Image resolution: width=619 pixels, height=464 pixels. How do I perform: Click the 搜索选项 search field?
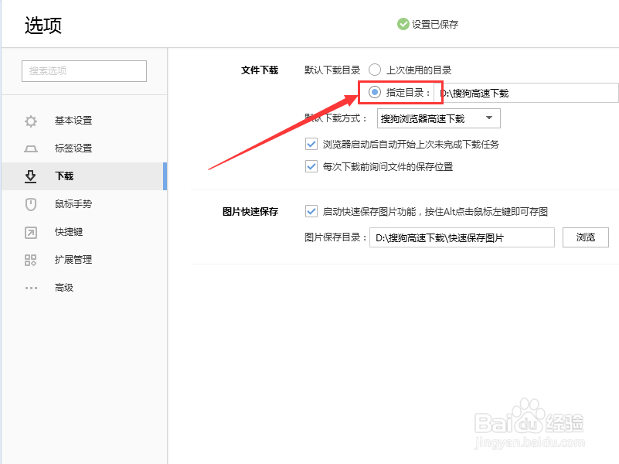(84, 71)
